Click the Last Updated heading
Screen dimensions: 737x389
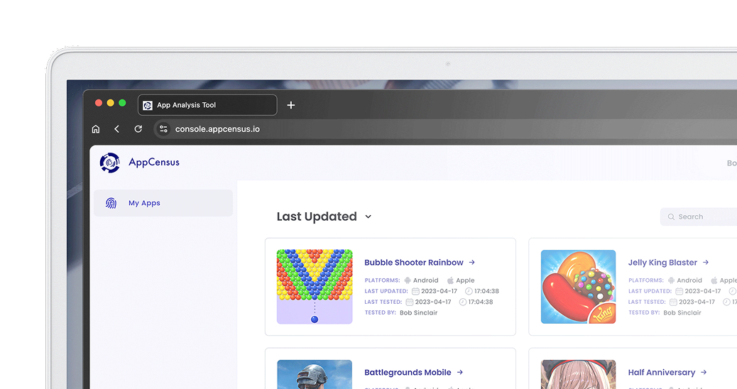317,217
